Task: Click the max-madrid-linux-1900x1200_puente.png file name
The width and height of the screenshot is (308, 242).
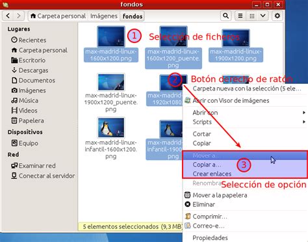Action: tap(111, 102)
